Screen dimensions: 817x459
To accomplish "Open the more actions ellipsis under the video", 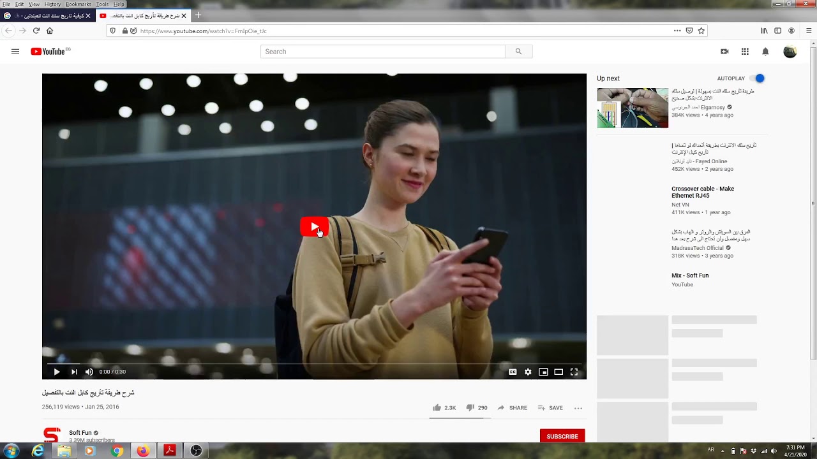I will coord(578,408).
